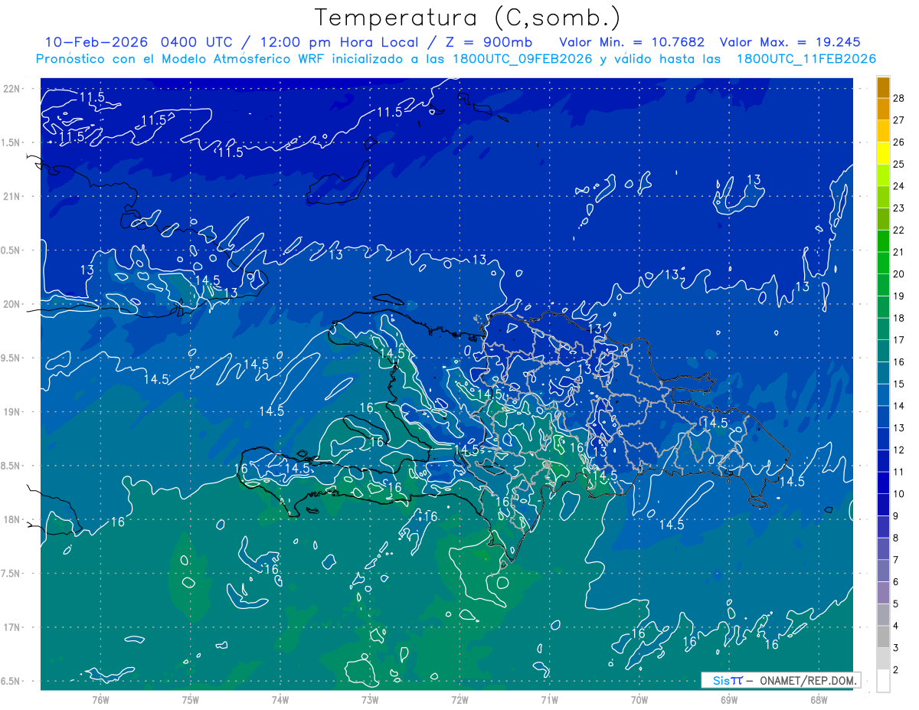The height and width of the screenshot is (710, 919).
Task: Click the 8 label on the color scale
Action: click(895, 538)
